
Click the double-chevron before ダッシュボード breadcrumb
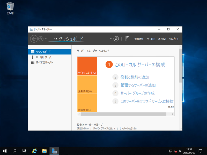56,39
